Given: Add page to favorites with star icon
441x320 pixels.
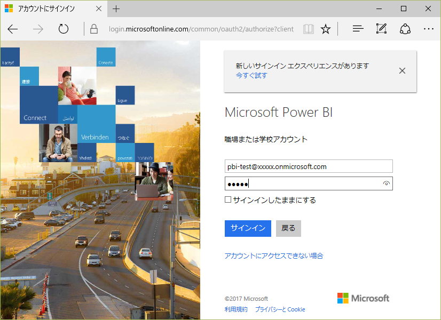Looking at the screenshot, I should 326,29.
